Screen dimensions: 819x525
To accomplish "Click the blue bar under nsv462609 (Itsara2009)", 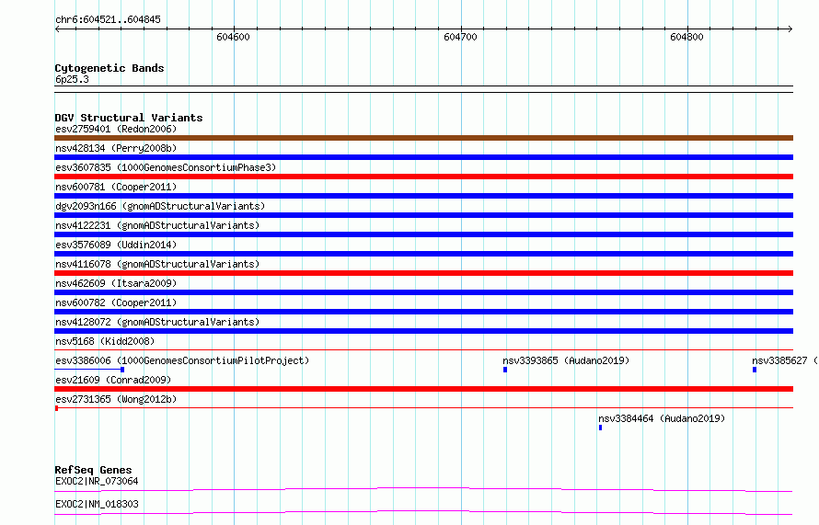I will pos(423,292).
